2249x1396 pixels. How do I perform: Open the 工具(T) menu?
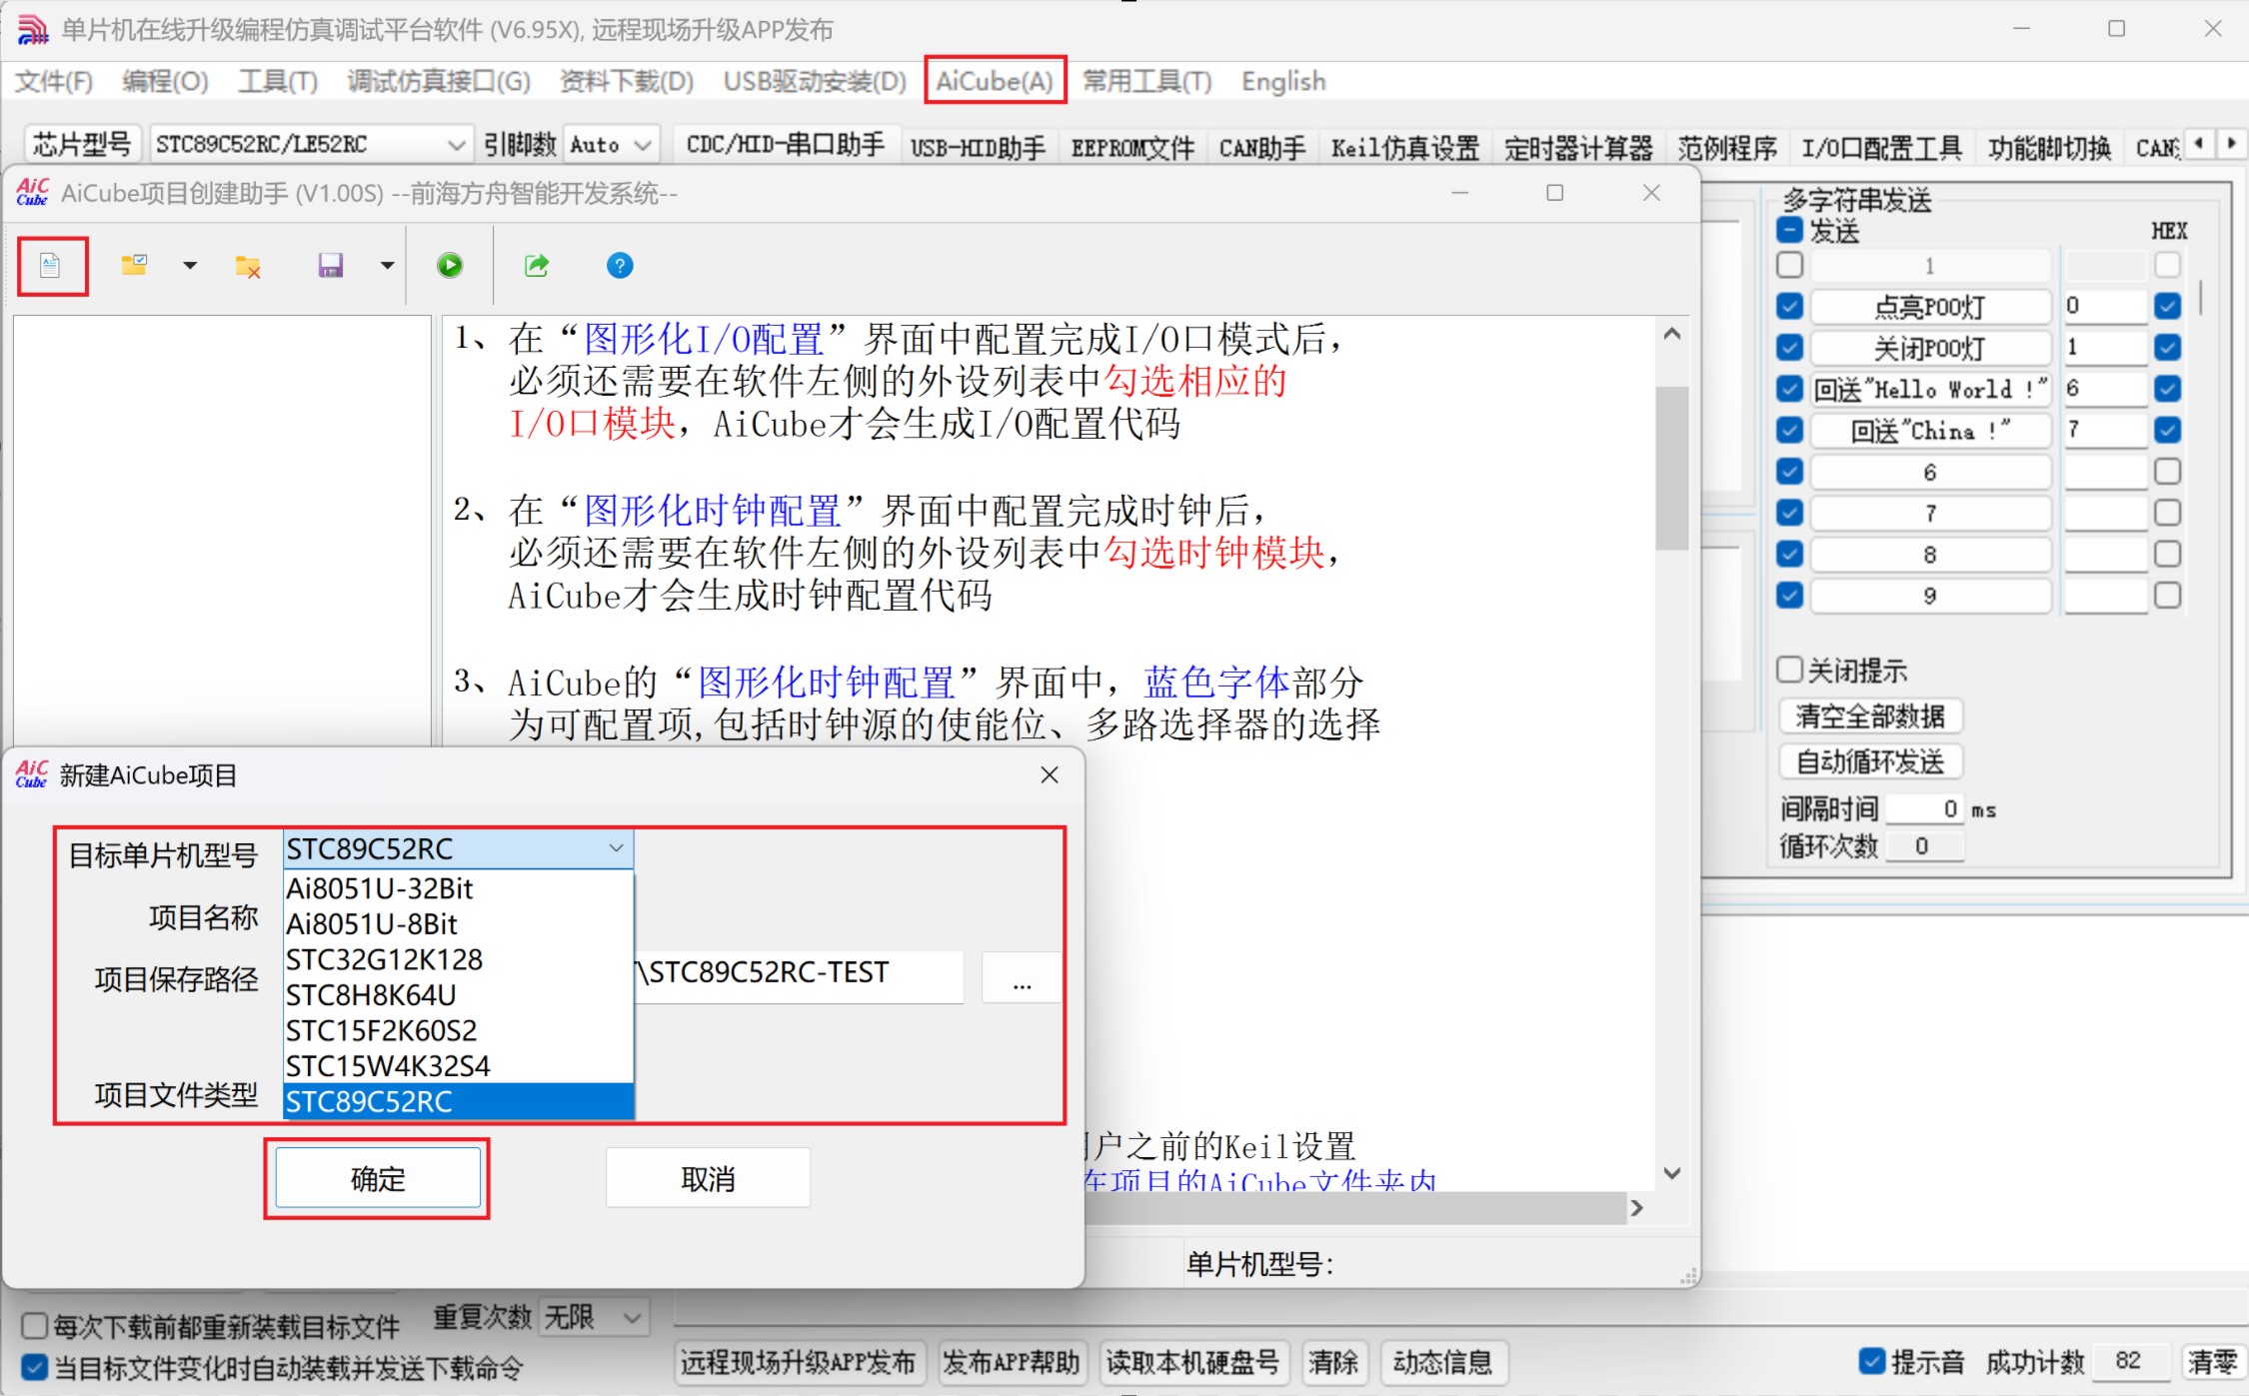[278, 81]
